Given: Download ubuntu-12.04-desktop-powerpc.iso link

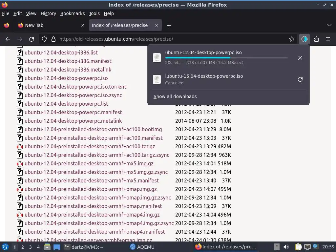Looking at the screenshot, I should tap(66, 78).
